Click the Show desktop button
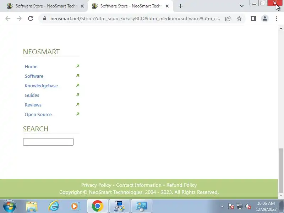 tap(282, 206)
